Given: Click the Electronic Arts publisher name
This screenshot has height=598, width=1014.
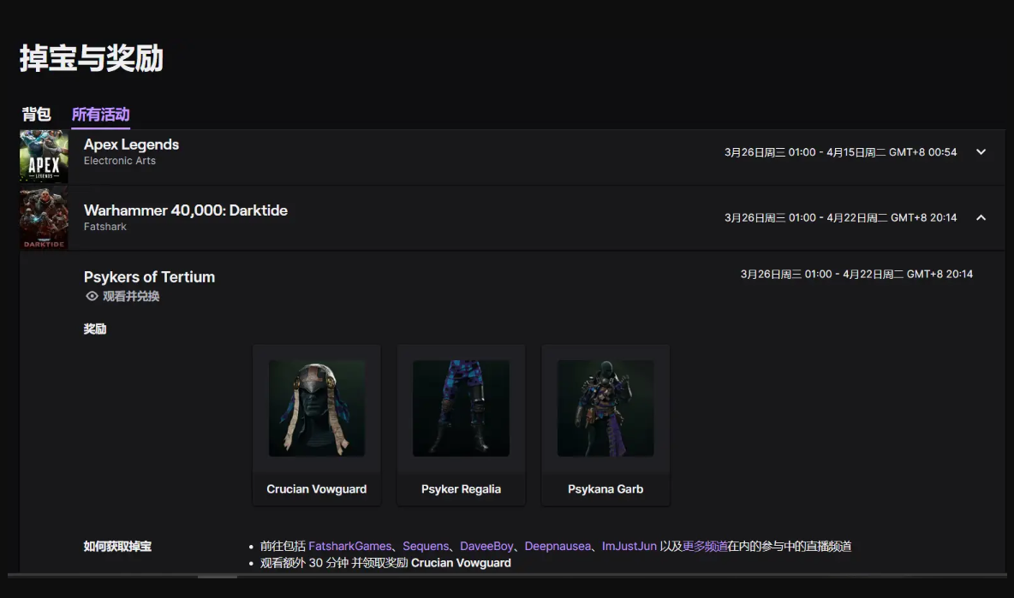Looking at the screenshot, I should 120,161.
